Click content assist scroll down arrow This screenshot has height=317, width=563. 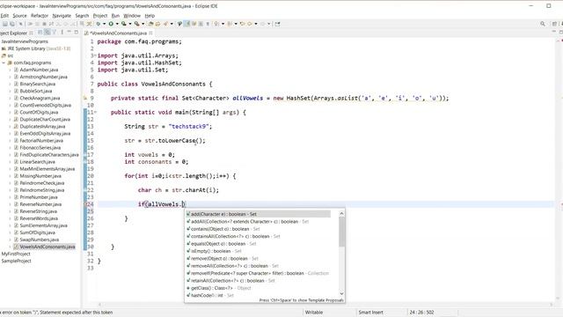(x=341, y=293)
